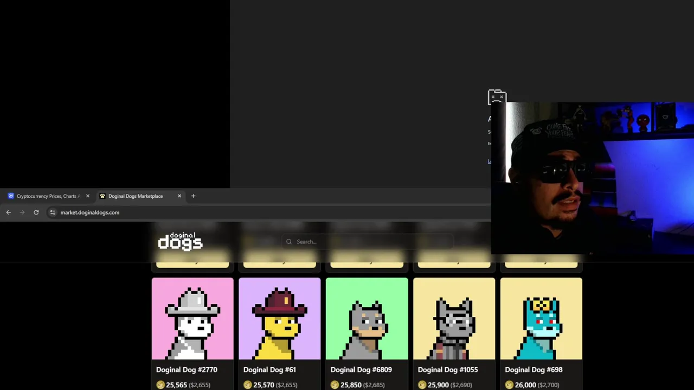The height and width of the screenshot is (390, 694).
Task: Open Doginal Dog #698 image
Action: [541, 318]
